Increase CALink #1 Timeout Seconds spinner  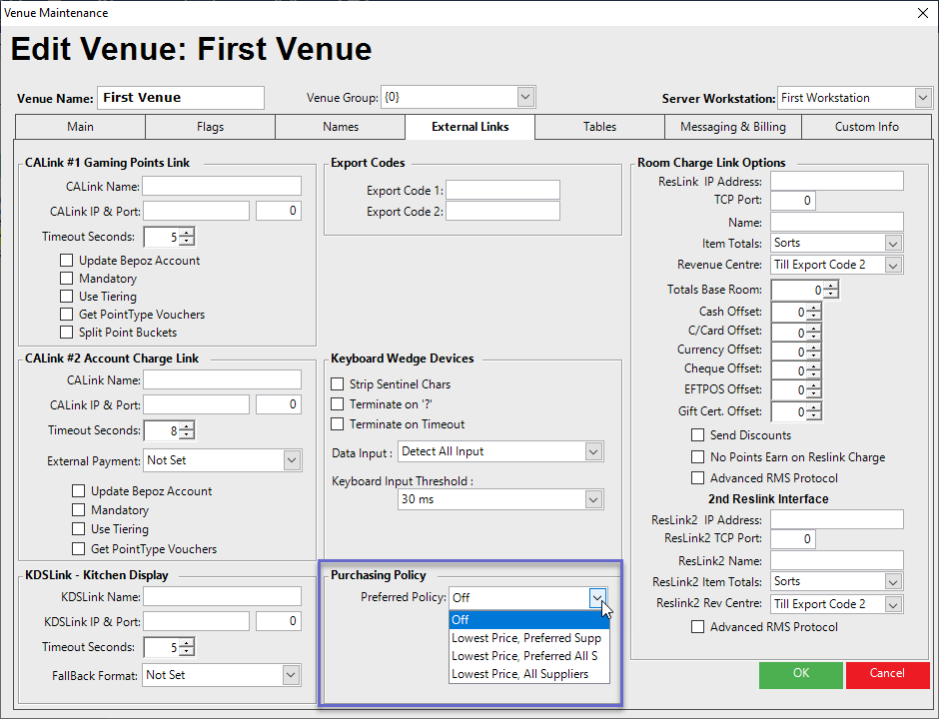[x=187, y=233]
